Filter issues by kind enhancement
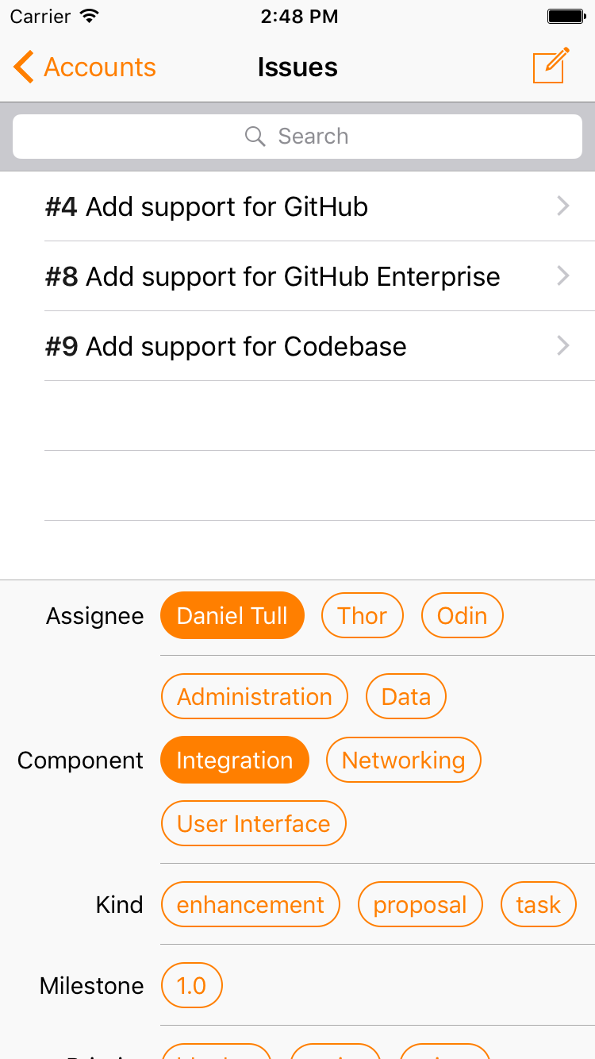 [250, 905]
